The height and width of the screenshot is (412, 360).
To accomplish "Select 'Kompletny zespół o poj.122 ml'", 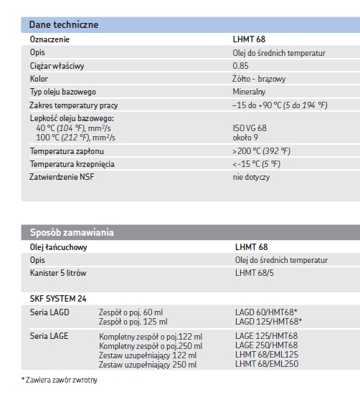I will pos(151,337).
